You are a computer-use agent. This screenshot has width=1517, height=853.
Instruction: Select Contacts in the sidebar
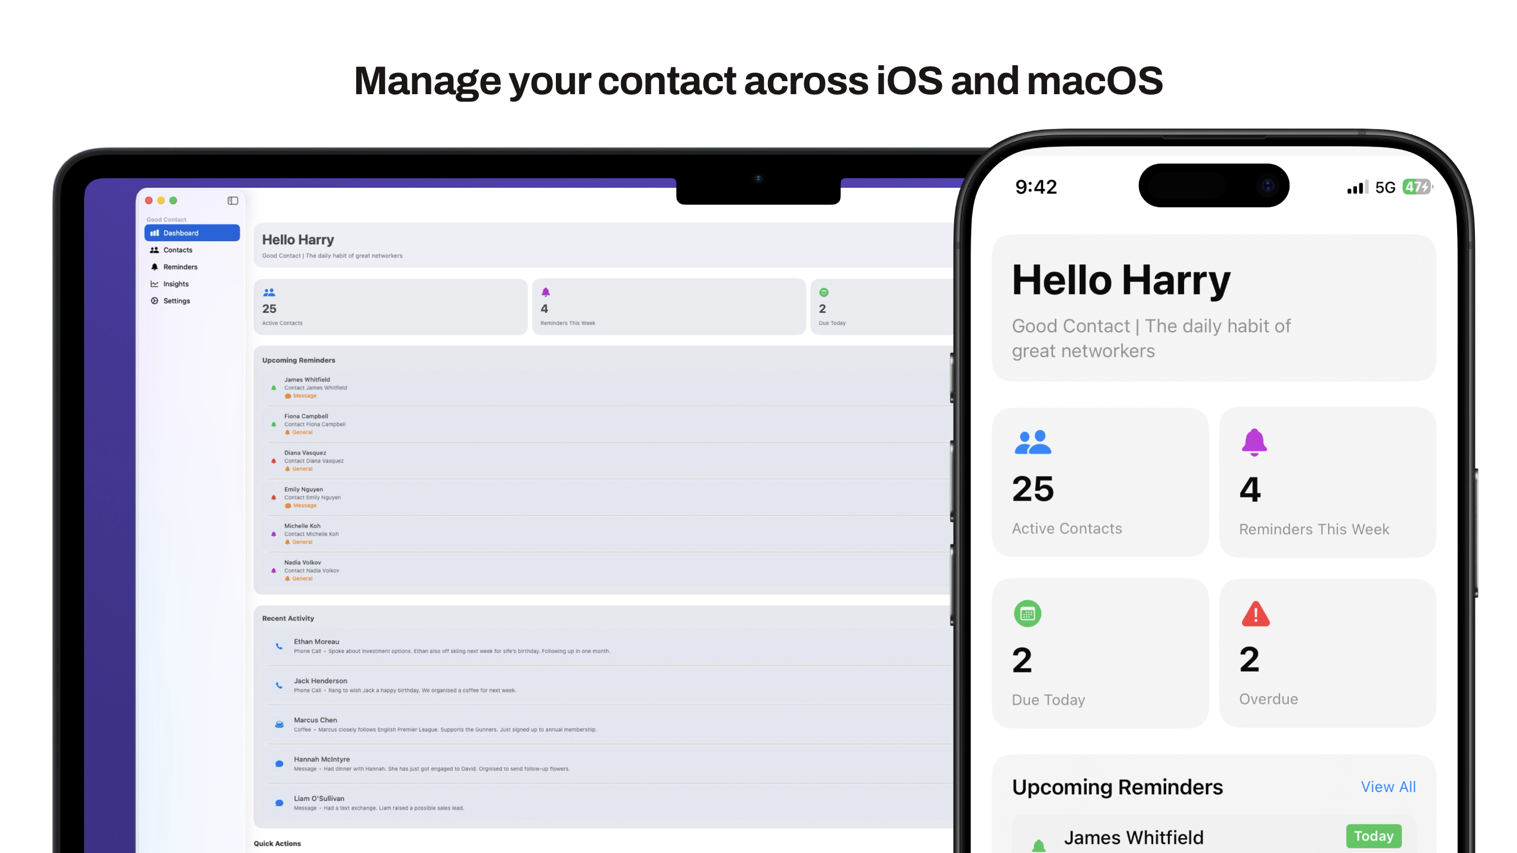177,249
